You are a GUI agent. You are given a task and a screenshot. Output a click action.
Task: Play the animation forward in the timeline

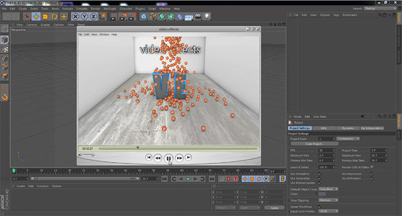point(188,179)
